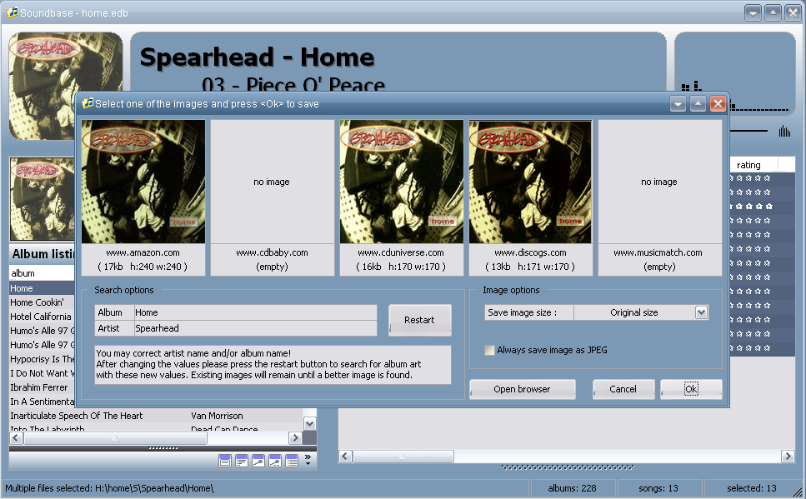Select Inarticulate Speech Of The Heart album
806x499 pixels.
(77, 416)
